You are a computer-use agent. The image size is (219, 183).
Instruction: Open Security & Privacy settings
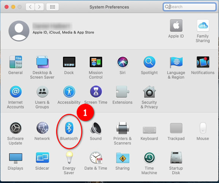[x=149, y=92]
